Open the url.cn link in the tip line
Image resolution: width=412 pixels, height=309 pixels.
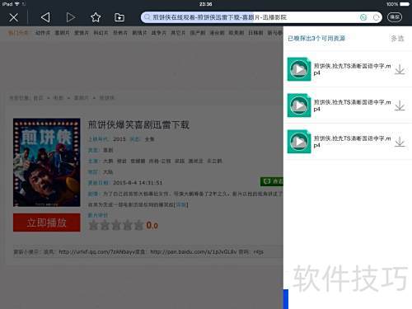98,252
